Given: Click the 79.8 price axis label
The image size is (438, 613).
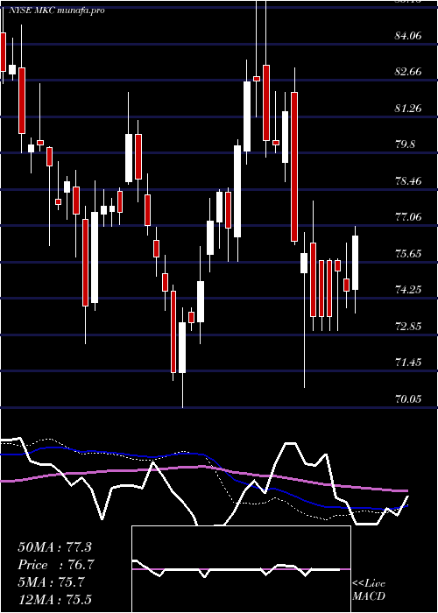Looking at the screenshot, I should [405, 144].
